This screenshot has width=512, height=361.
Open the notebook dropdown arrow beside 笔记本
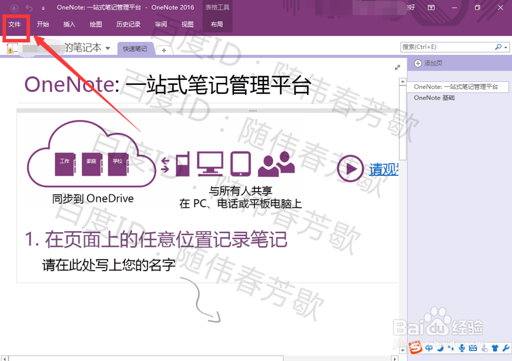click(x=108, y=47)
